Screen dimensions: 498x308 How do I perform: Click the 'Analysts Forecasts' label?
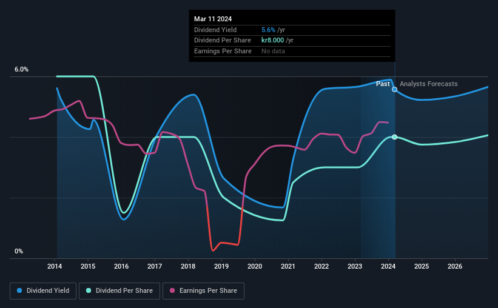tap(428, 84)
